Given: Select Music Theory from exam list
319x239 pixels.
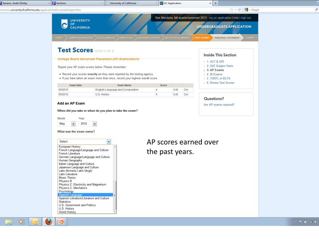Looking at the screenshot, I should point(85,178).
